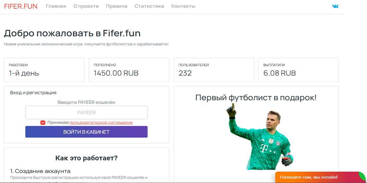Click the ПОЛЬЗОВАТЕЛЕЙ 232 stat card
This screenshot has width=367, height=183.
click(214, 70)
